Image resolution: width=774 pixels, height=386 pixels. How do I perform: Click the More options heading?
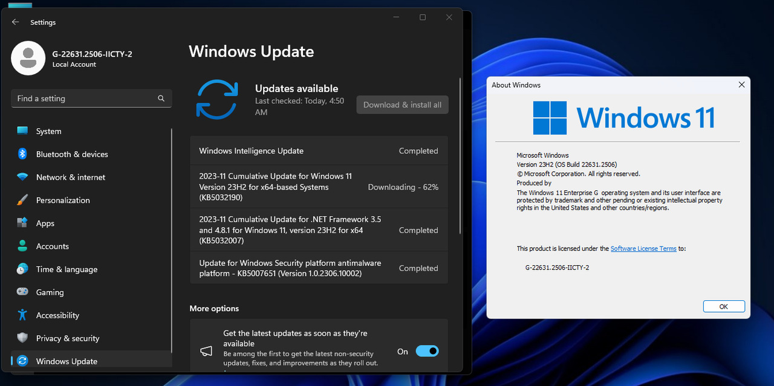214,308
